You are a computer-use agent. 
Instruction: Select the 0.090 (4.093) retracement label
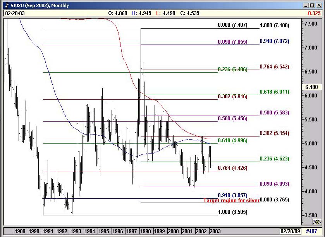274,184
